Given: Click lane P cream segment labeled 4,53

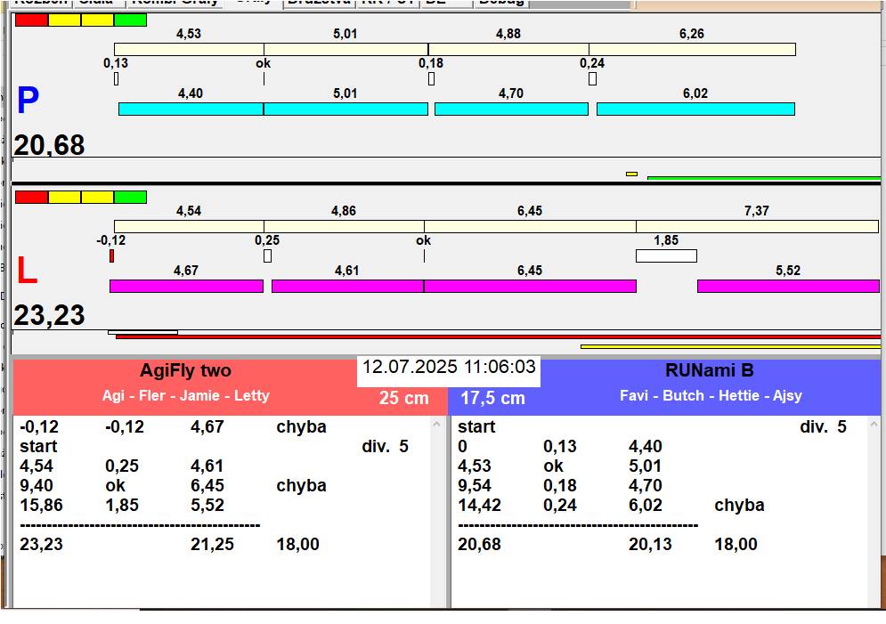Looking at the screenshot, I should 189,49.
